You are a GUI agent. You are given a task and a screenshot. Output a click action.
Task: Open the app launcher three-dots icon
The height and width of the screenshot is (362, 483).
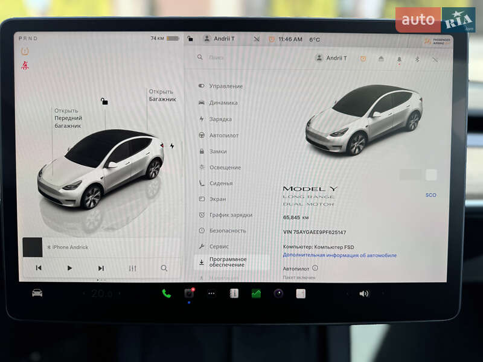211,294
